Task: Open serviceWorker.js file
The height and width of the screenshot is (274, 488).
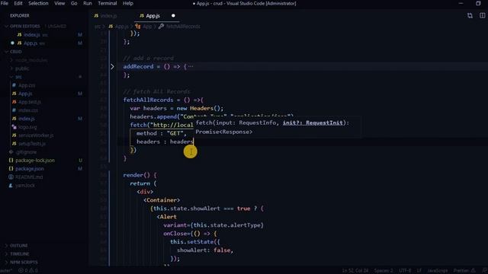Action: click(x=36, y=135)
